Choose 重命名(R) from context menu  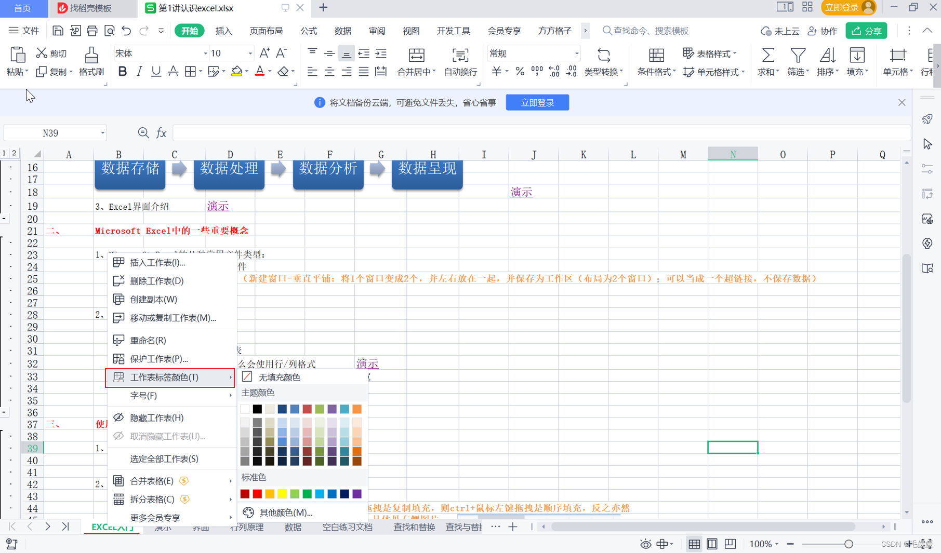point(171,340)
